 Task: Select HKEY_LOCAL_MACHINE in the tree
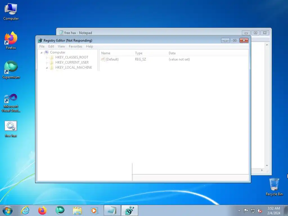(x=73, y=67)
